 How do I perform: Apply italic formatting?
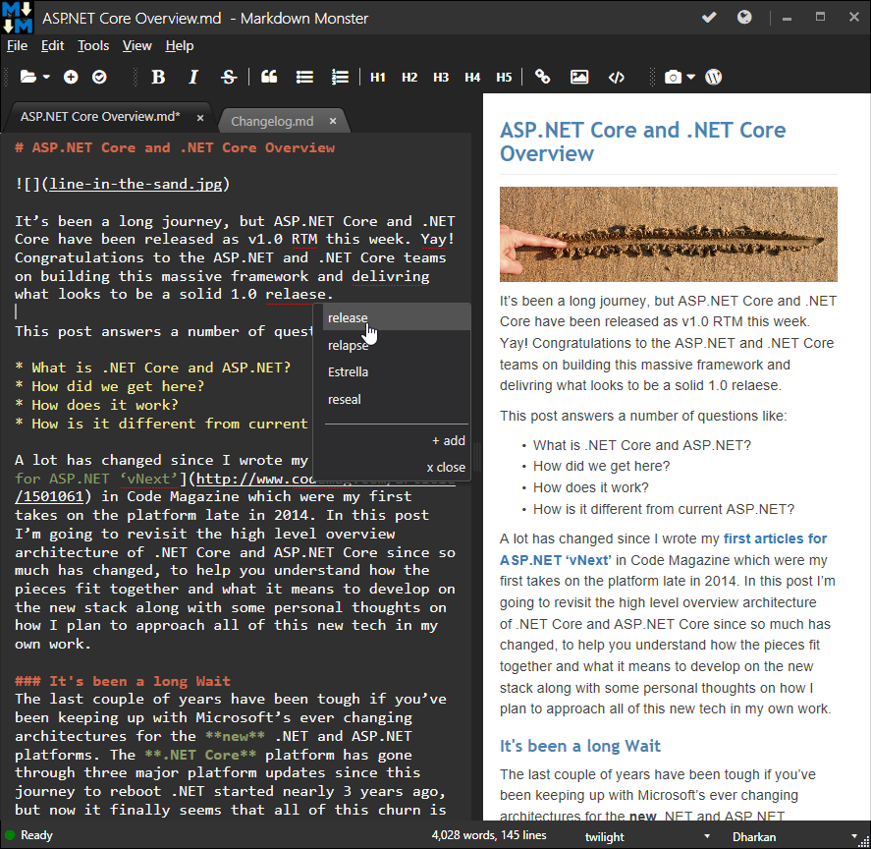pos(193,77)
